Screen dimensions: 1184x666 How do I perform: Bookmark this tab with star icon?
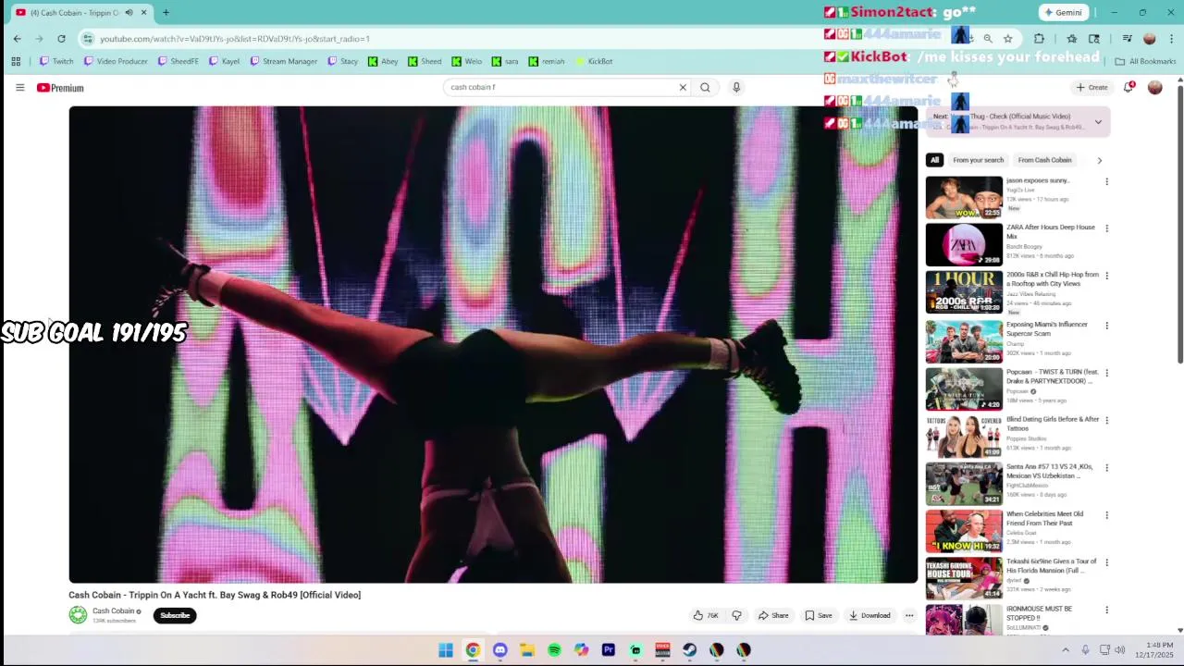tap(1007, 38)
